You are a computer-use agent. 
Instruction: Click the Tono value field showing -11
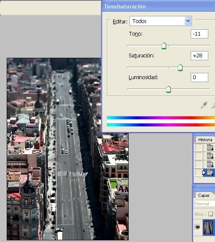point(199,34)
